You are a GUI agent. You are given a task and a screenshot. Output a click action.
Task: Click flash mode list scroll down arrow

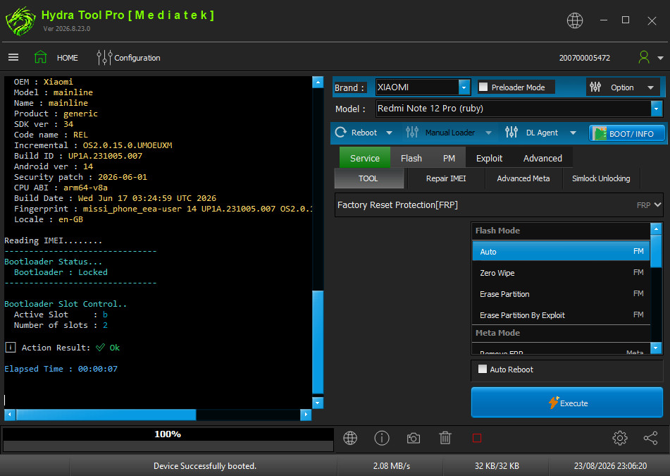tap(656, 348)
